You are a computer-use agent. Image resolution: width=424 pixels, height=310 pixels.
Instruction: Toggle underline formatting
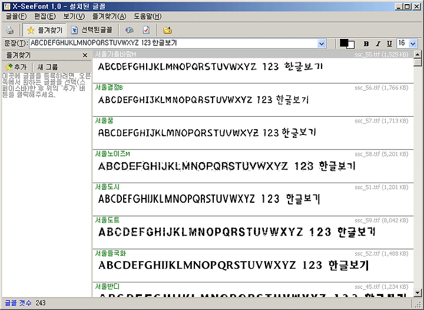click(x=389, y=44)
